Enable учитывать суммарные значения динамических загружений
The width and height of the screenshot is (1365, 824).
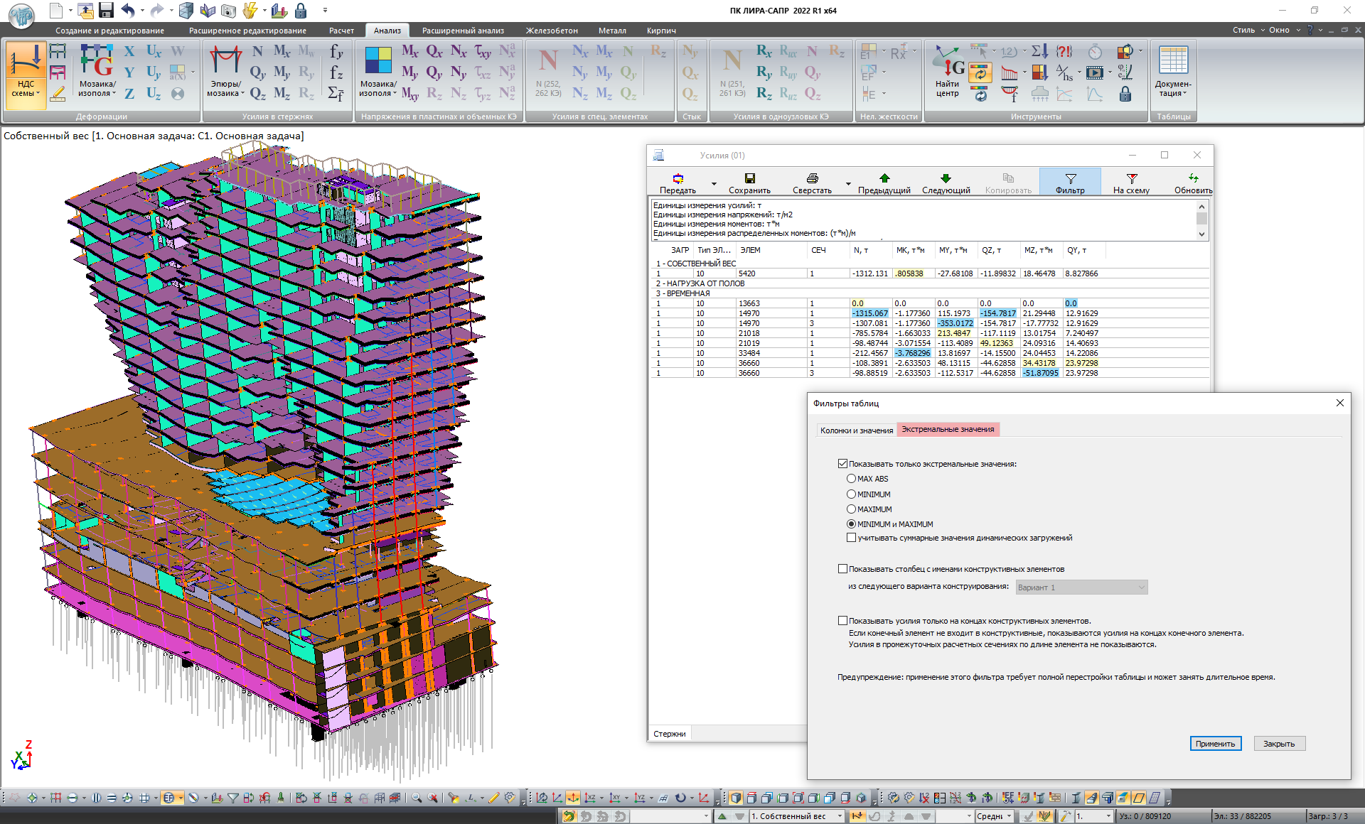click(x=851, y=538)
